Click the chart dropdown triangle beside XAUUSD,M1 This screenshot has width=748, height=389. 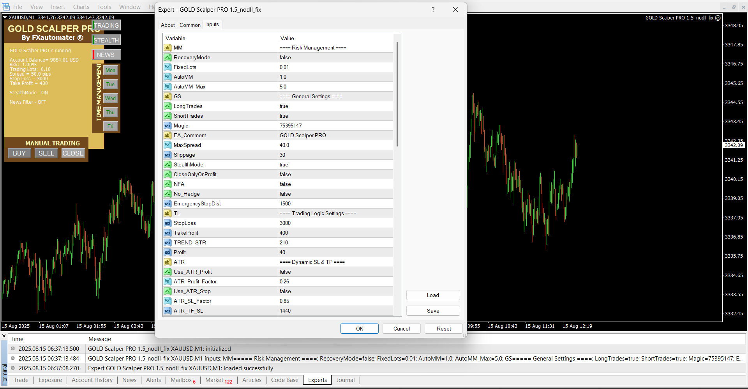[5, 17]
